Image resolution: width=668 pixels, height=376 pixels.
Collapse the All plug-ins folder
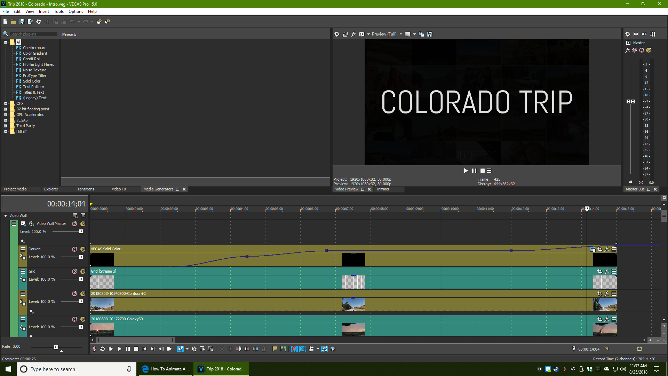tap(6, 42)
